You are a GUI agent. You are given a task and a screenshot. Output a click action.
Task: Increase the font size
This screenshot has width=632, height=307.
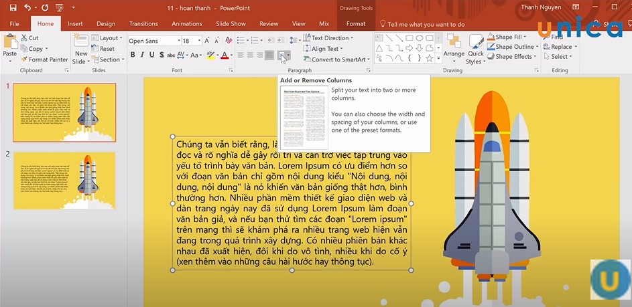[207, 41]
